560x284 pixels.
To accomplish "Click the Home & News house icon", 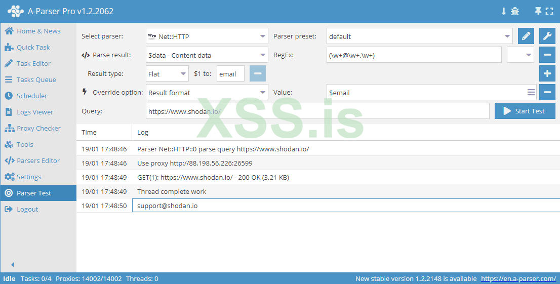I will coord(9,31).
